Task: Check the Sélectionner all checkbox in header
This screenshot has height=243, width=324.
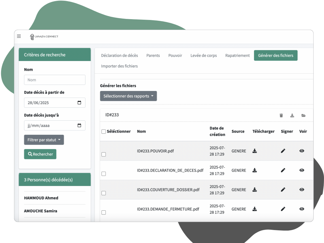Action: point(104,131)
